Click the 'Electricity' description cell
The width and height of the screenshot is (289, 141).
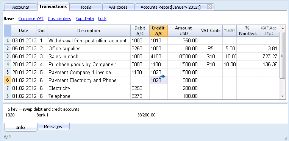pos(89,88)
